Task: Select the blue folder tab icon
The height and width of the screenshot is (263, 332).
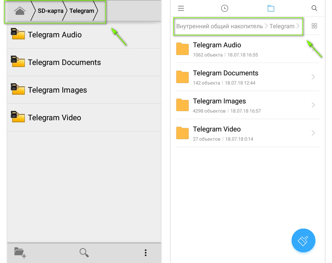Action: point(271,8)
